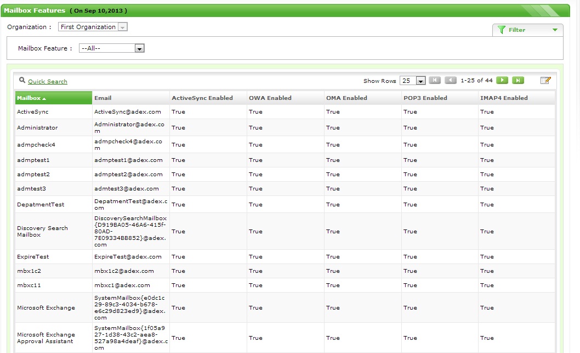Select the DepatmentTest mailbox cell
Image resolution: width=580 pixels, height=353 pixels.
[54, 204]
